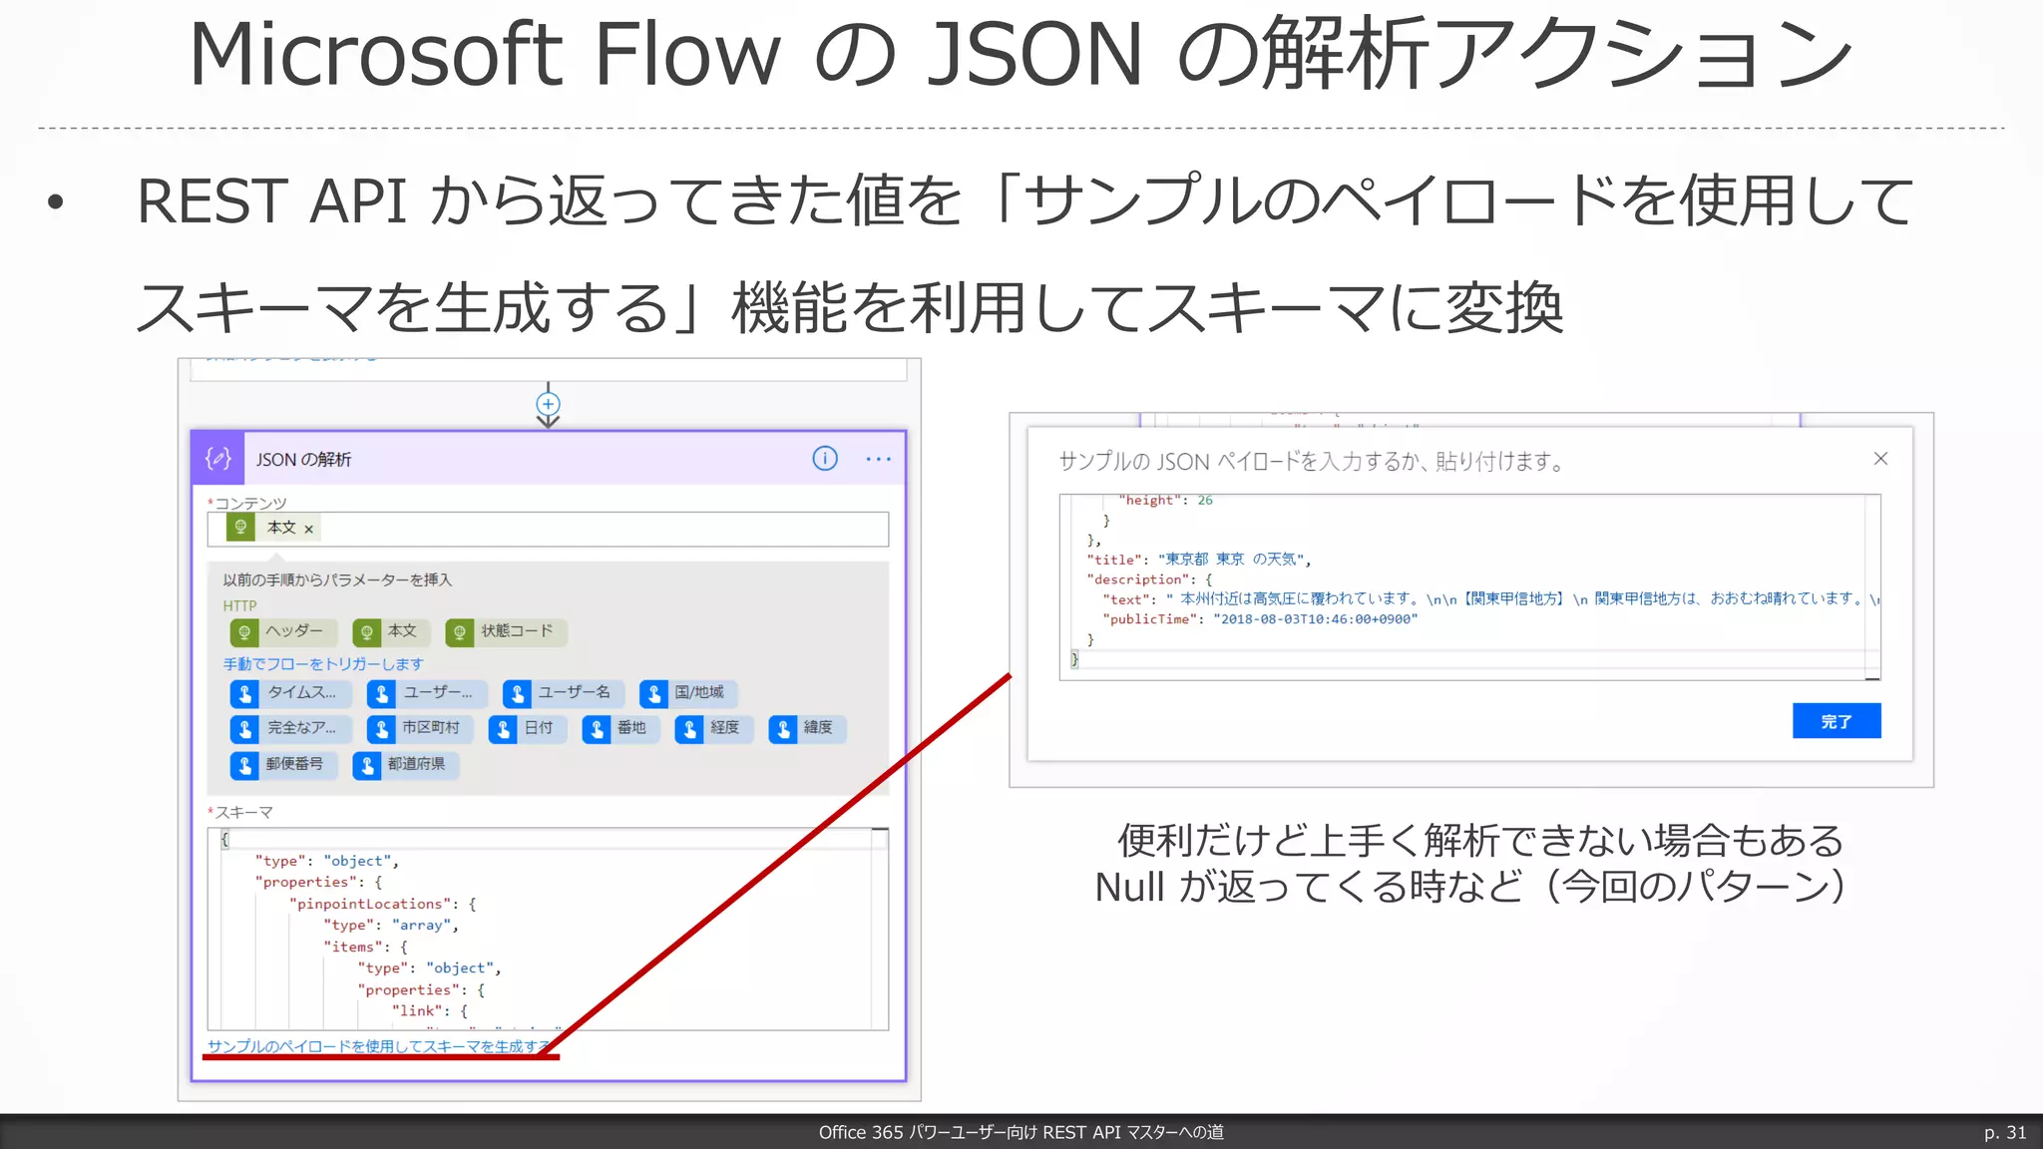Select the タイムス... trigger token
This screenshot has height=1149, width=2043.
290,693
